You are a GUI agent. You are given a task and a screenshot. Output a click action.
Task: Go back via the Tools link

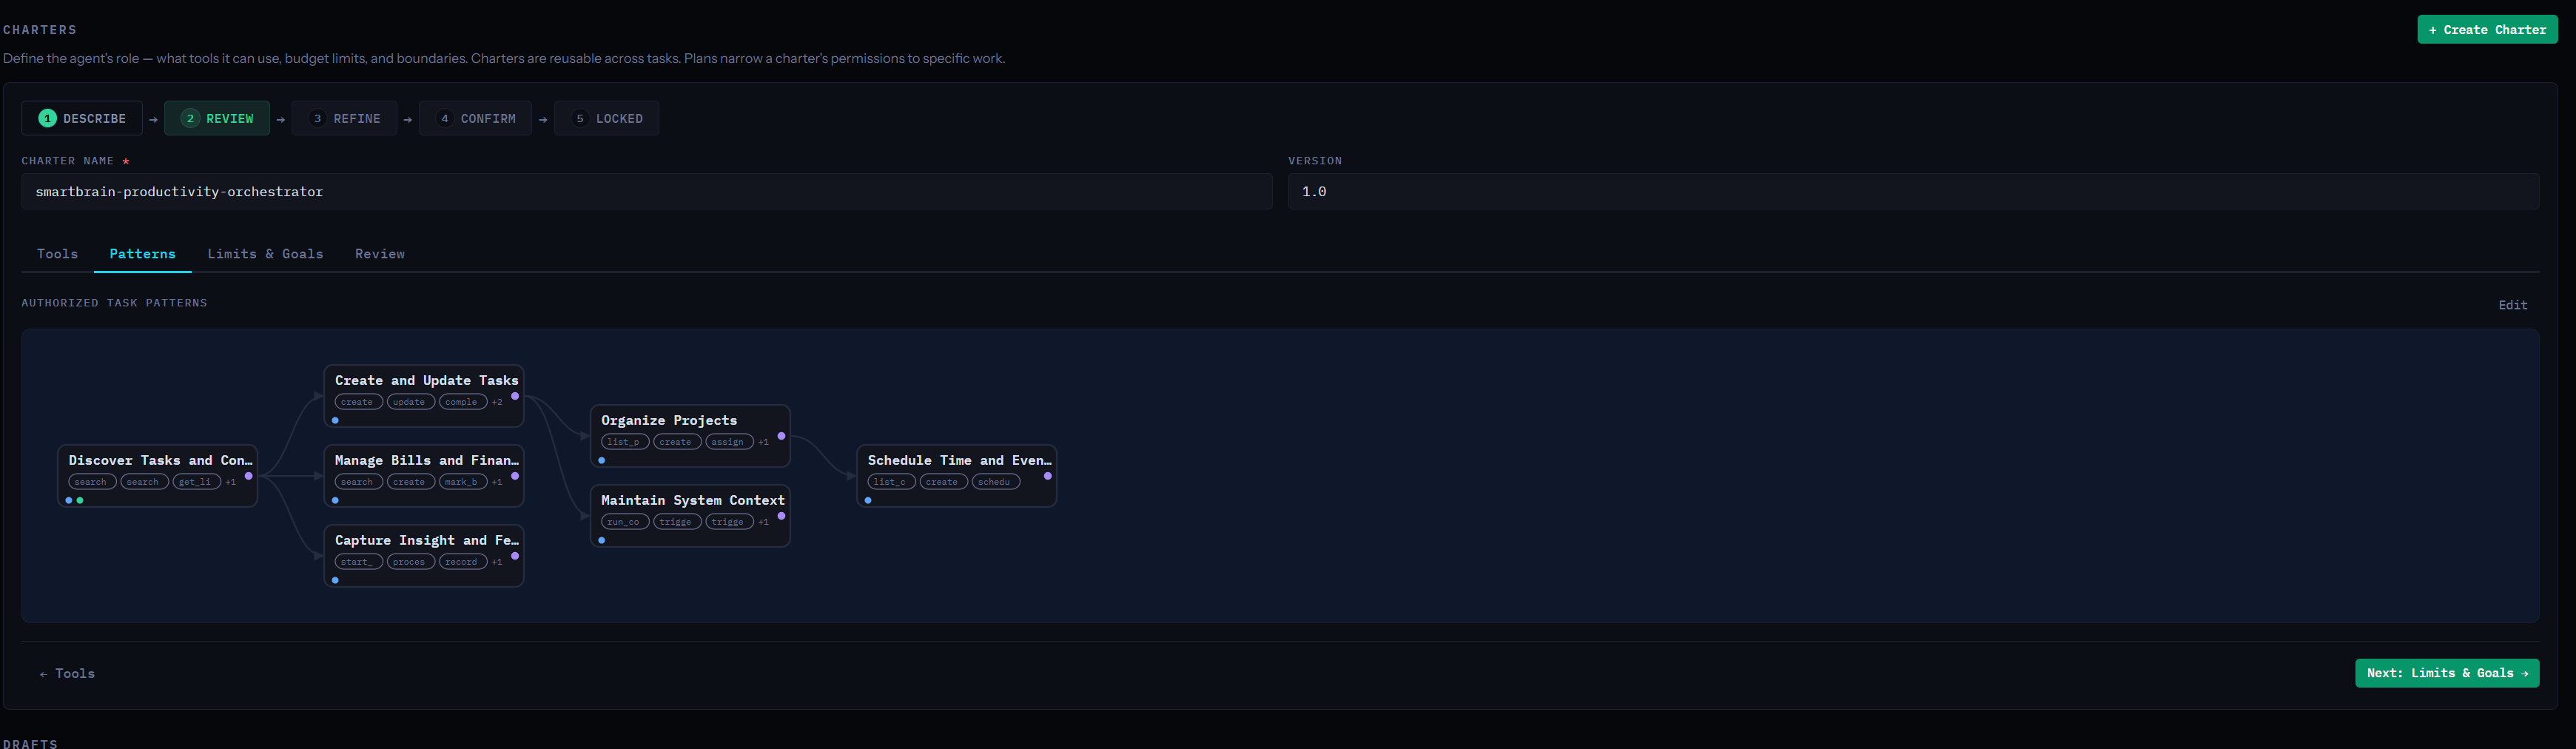[x=67, y=674]
